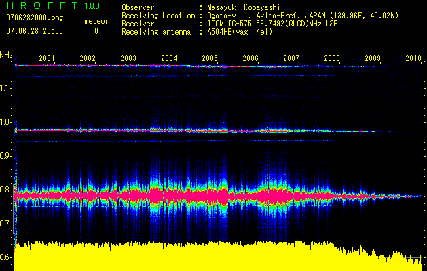The width and height of the screenshot is (427, 271).
Task: Select the A504HB(yagi 4el) antenna text
Action: point(240,32)
